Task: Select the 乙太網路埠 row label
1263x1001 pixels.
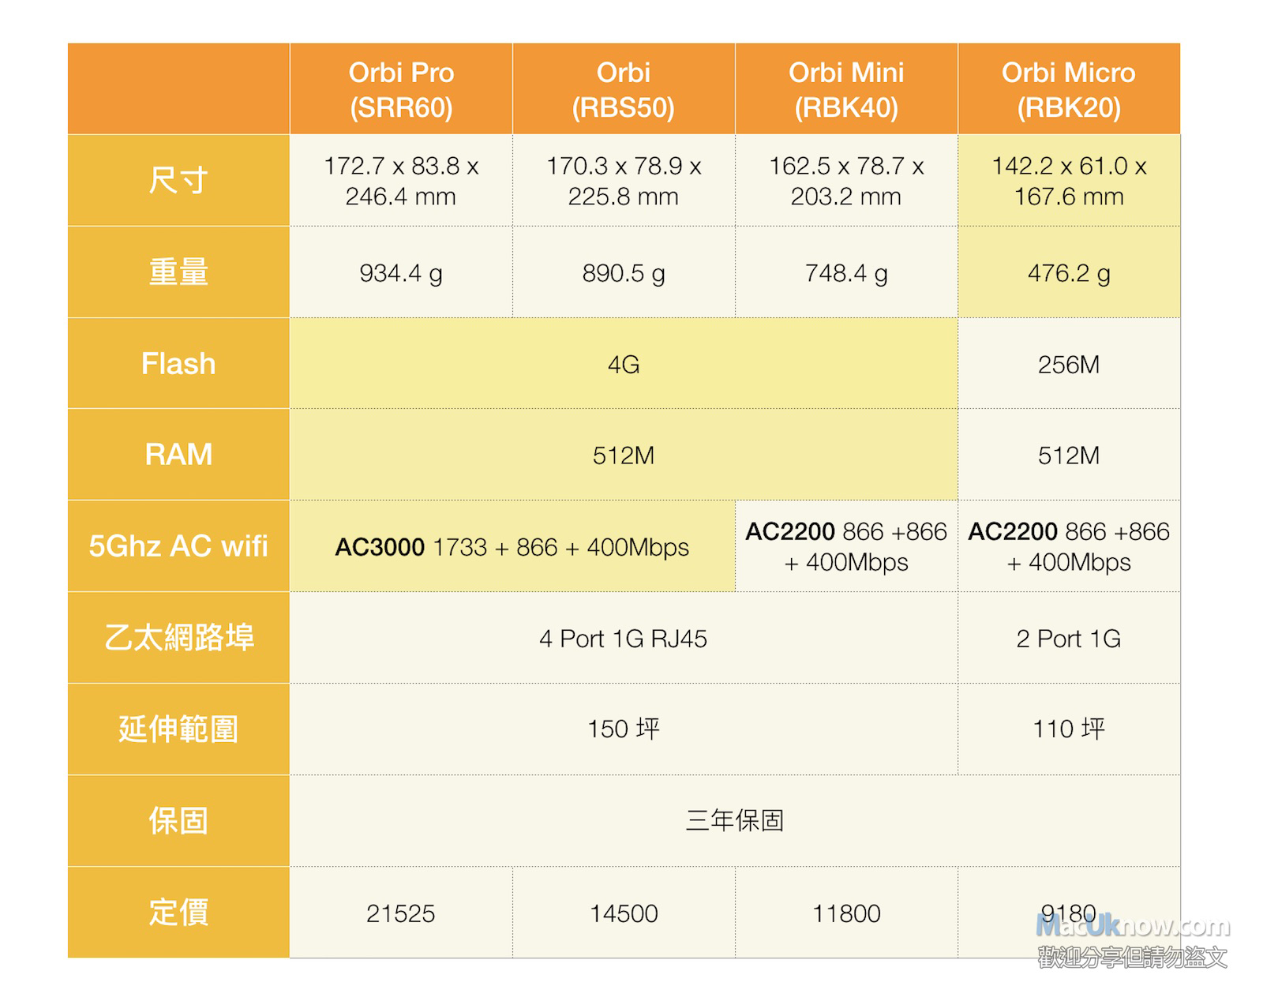Action: pyautogui.click(x=178, y=638)
